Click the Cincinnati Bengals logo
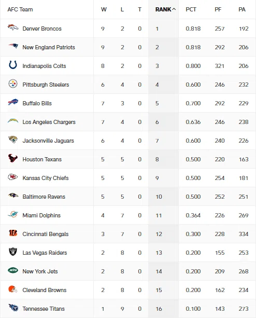Image resolution: width=256 pixels, height=318 pixels. 13,233
